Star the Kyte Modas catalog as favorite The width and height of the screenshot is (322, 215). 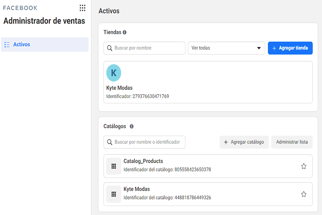tap(304, 194)
